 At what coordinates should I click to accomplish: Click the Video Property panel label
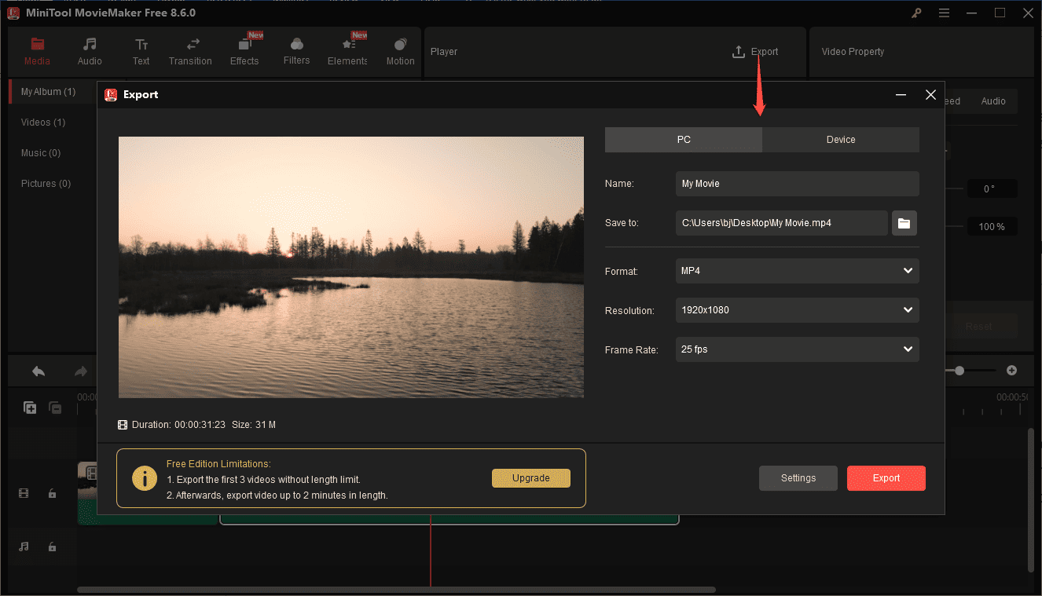853,52
